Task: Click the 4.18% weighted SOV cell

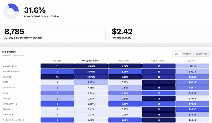Action: coord(91,88)
